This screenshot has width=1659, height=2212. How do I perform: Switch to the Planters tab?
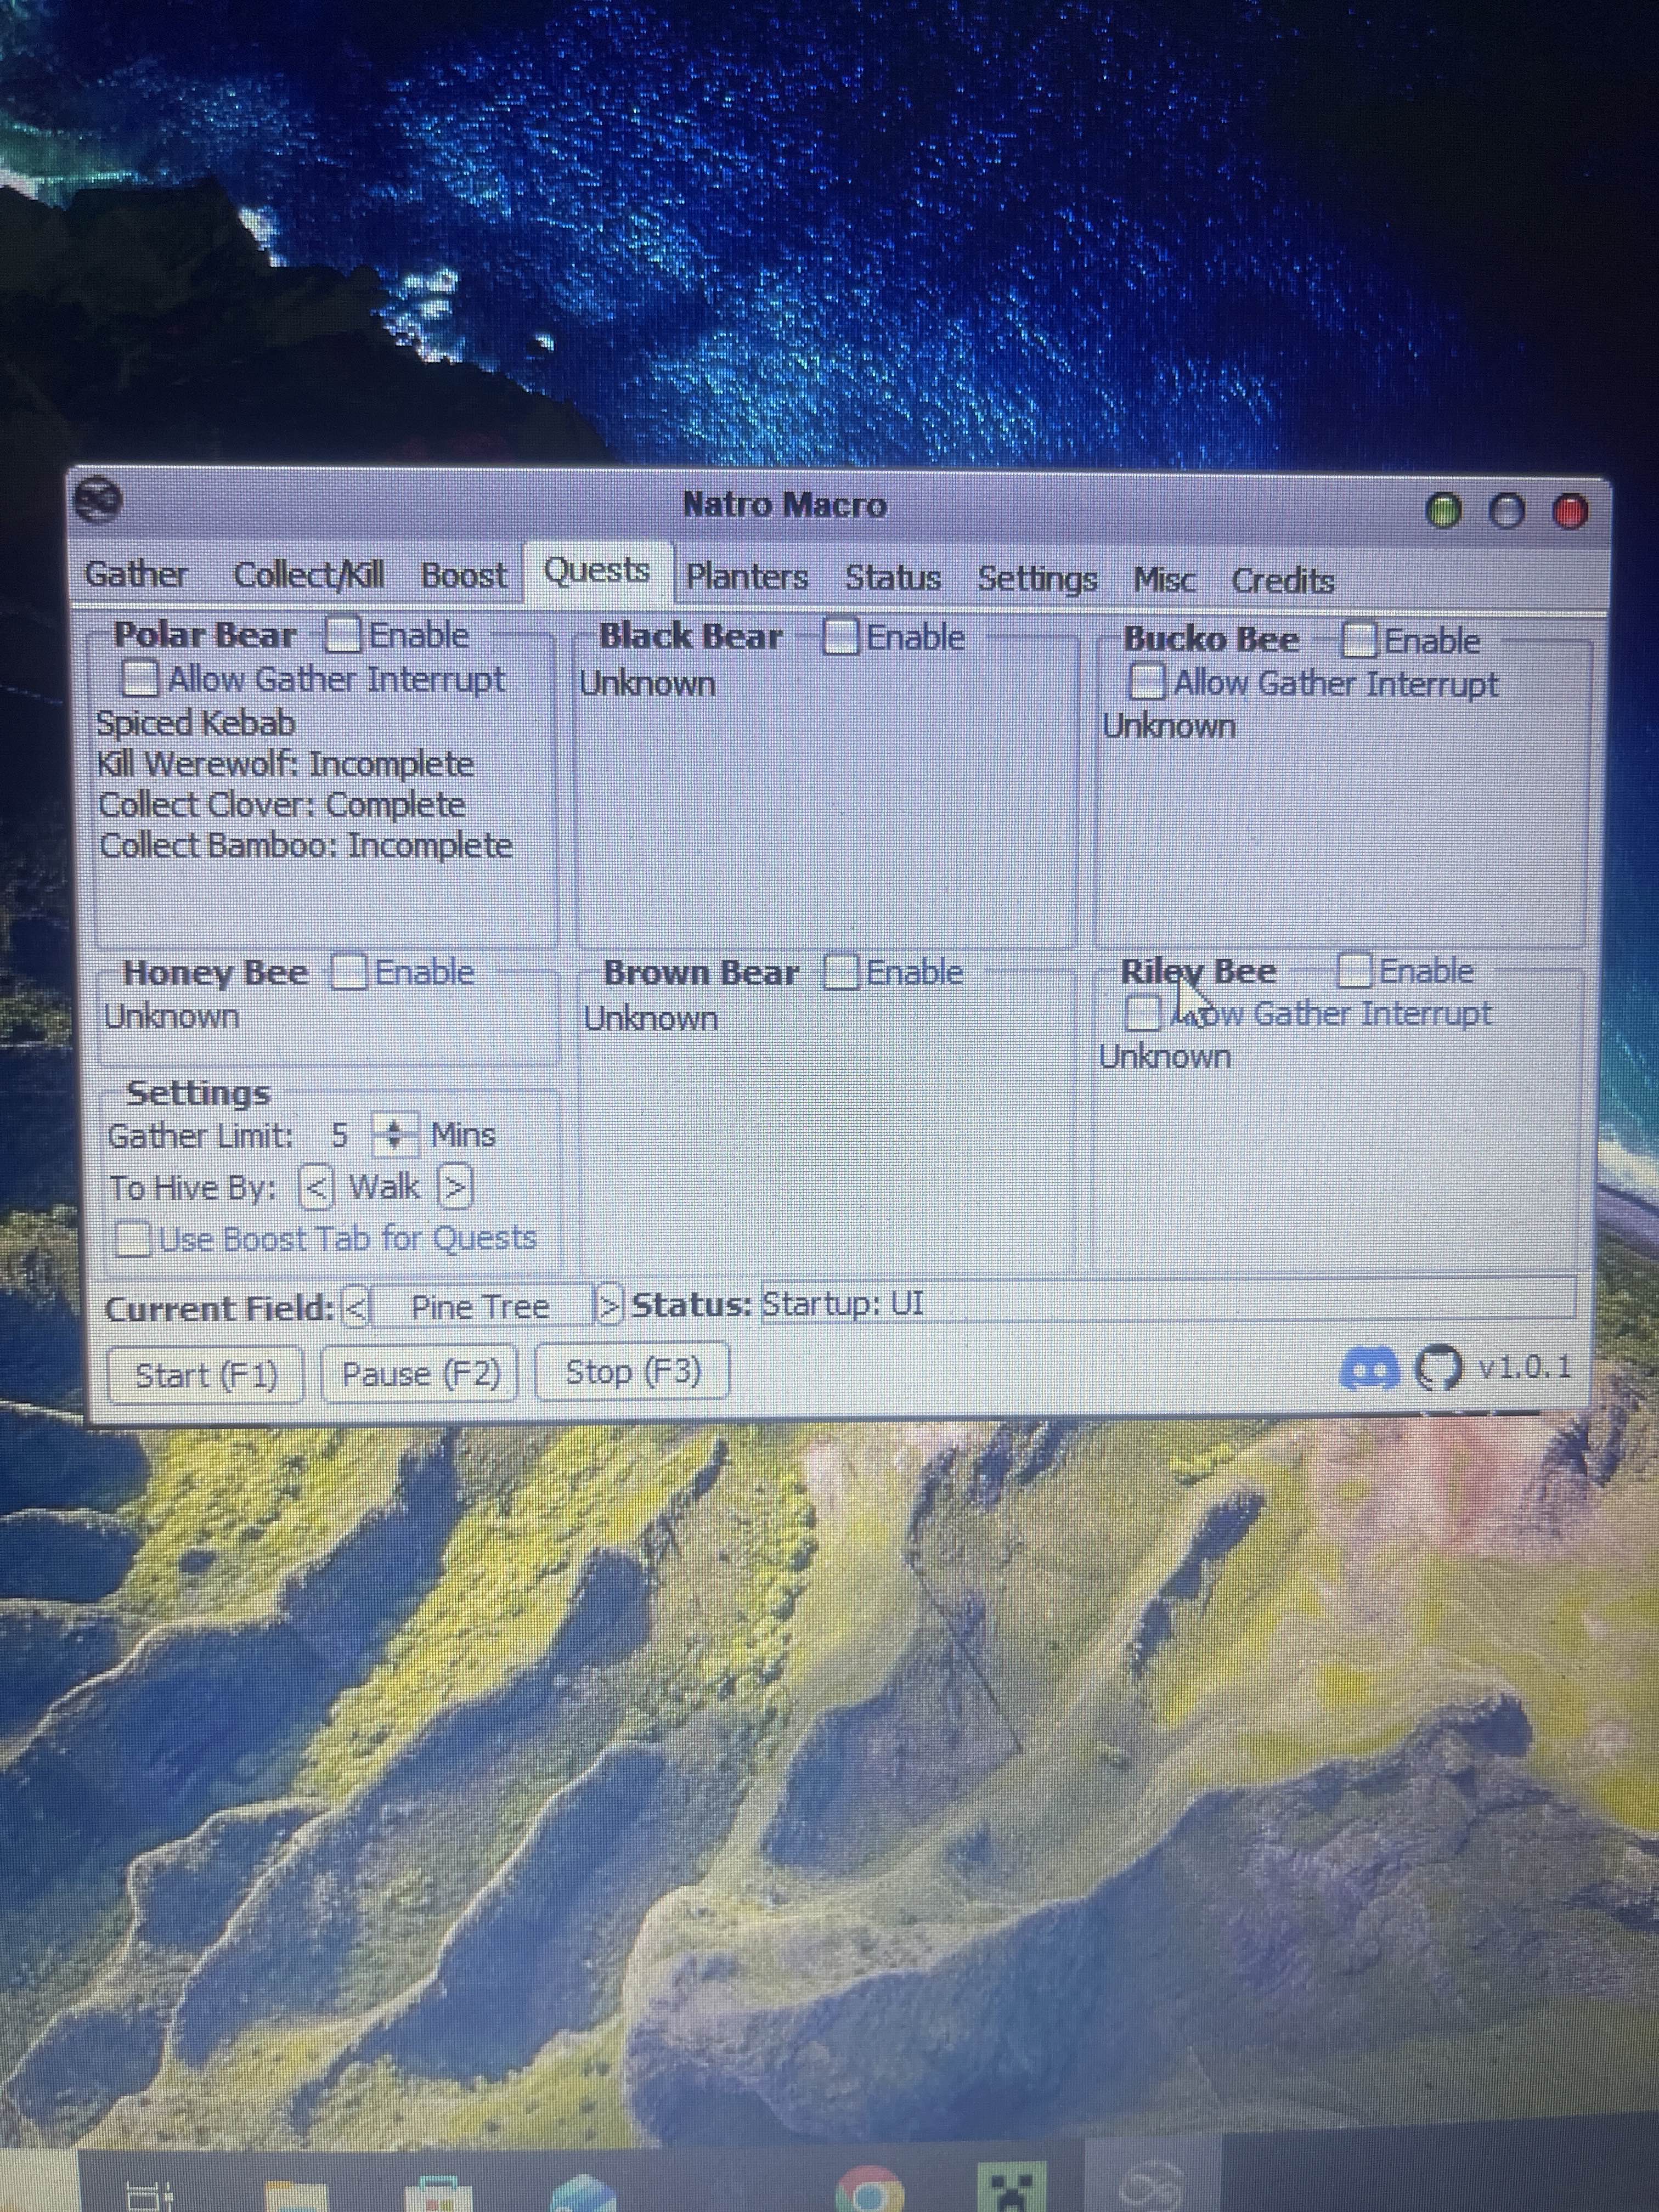pos(746,577)
